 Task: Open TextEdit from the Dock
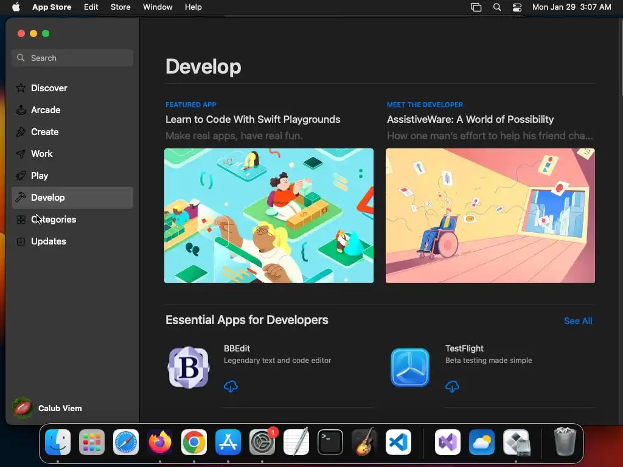(x=296, y=442)
